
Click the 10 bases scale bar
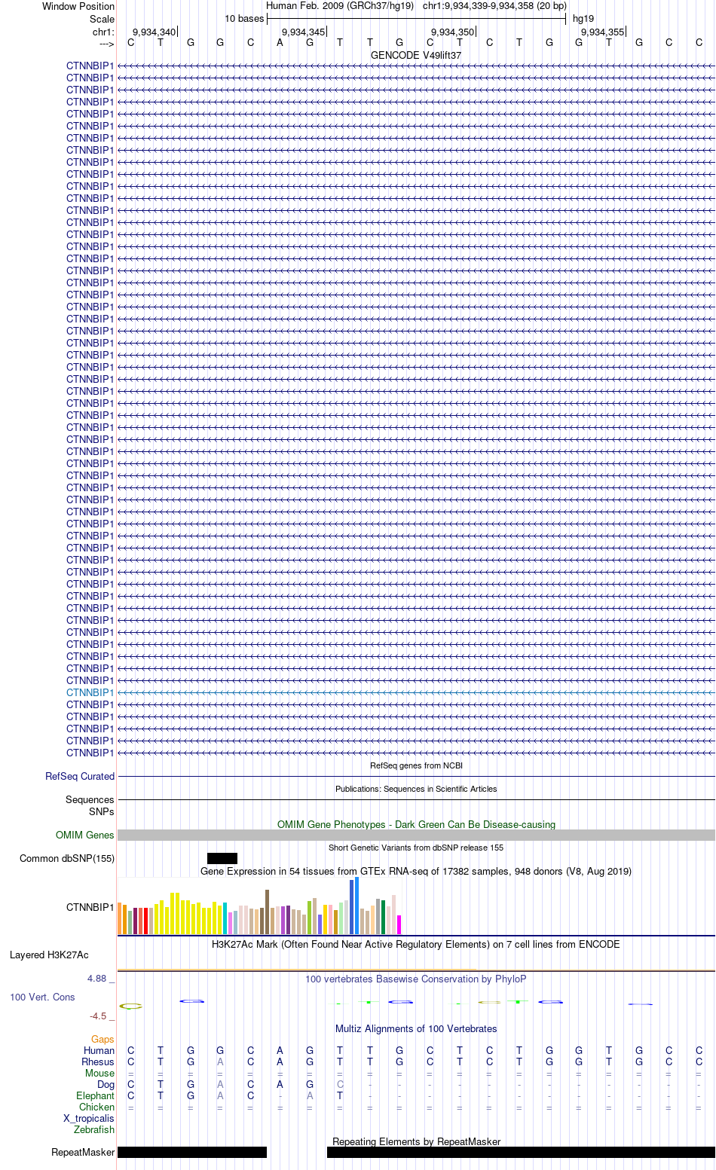click(x=416, y=18)
